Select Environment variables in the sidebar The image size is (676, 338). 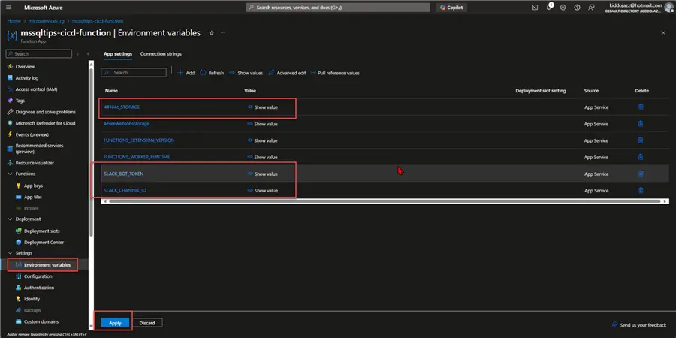[47, 264]
